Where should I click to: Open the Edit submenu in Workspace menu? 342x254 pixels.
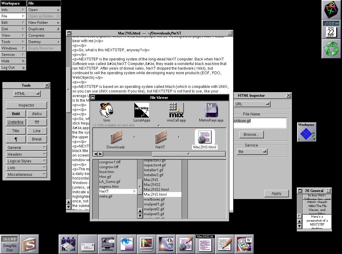(x=13, y=23)
